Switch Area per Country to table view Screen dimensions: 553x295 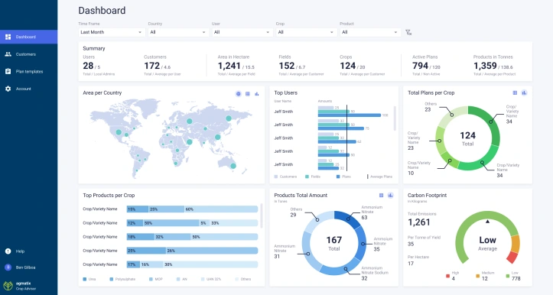click(248, 94)
